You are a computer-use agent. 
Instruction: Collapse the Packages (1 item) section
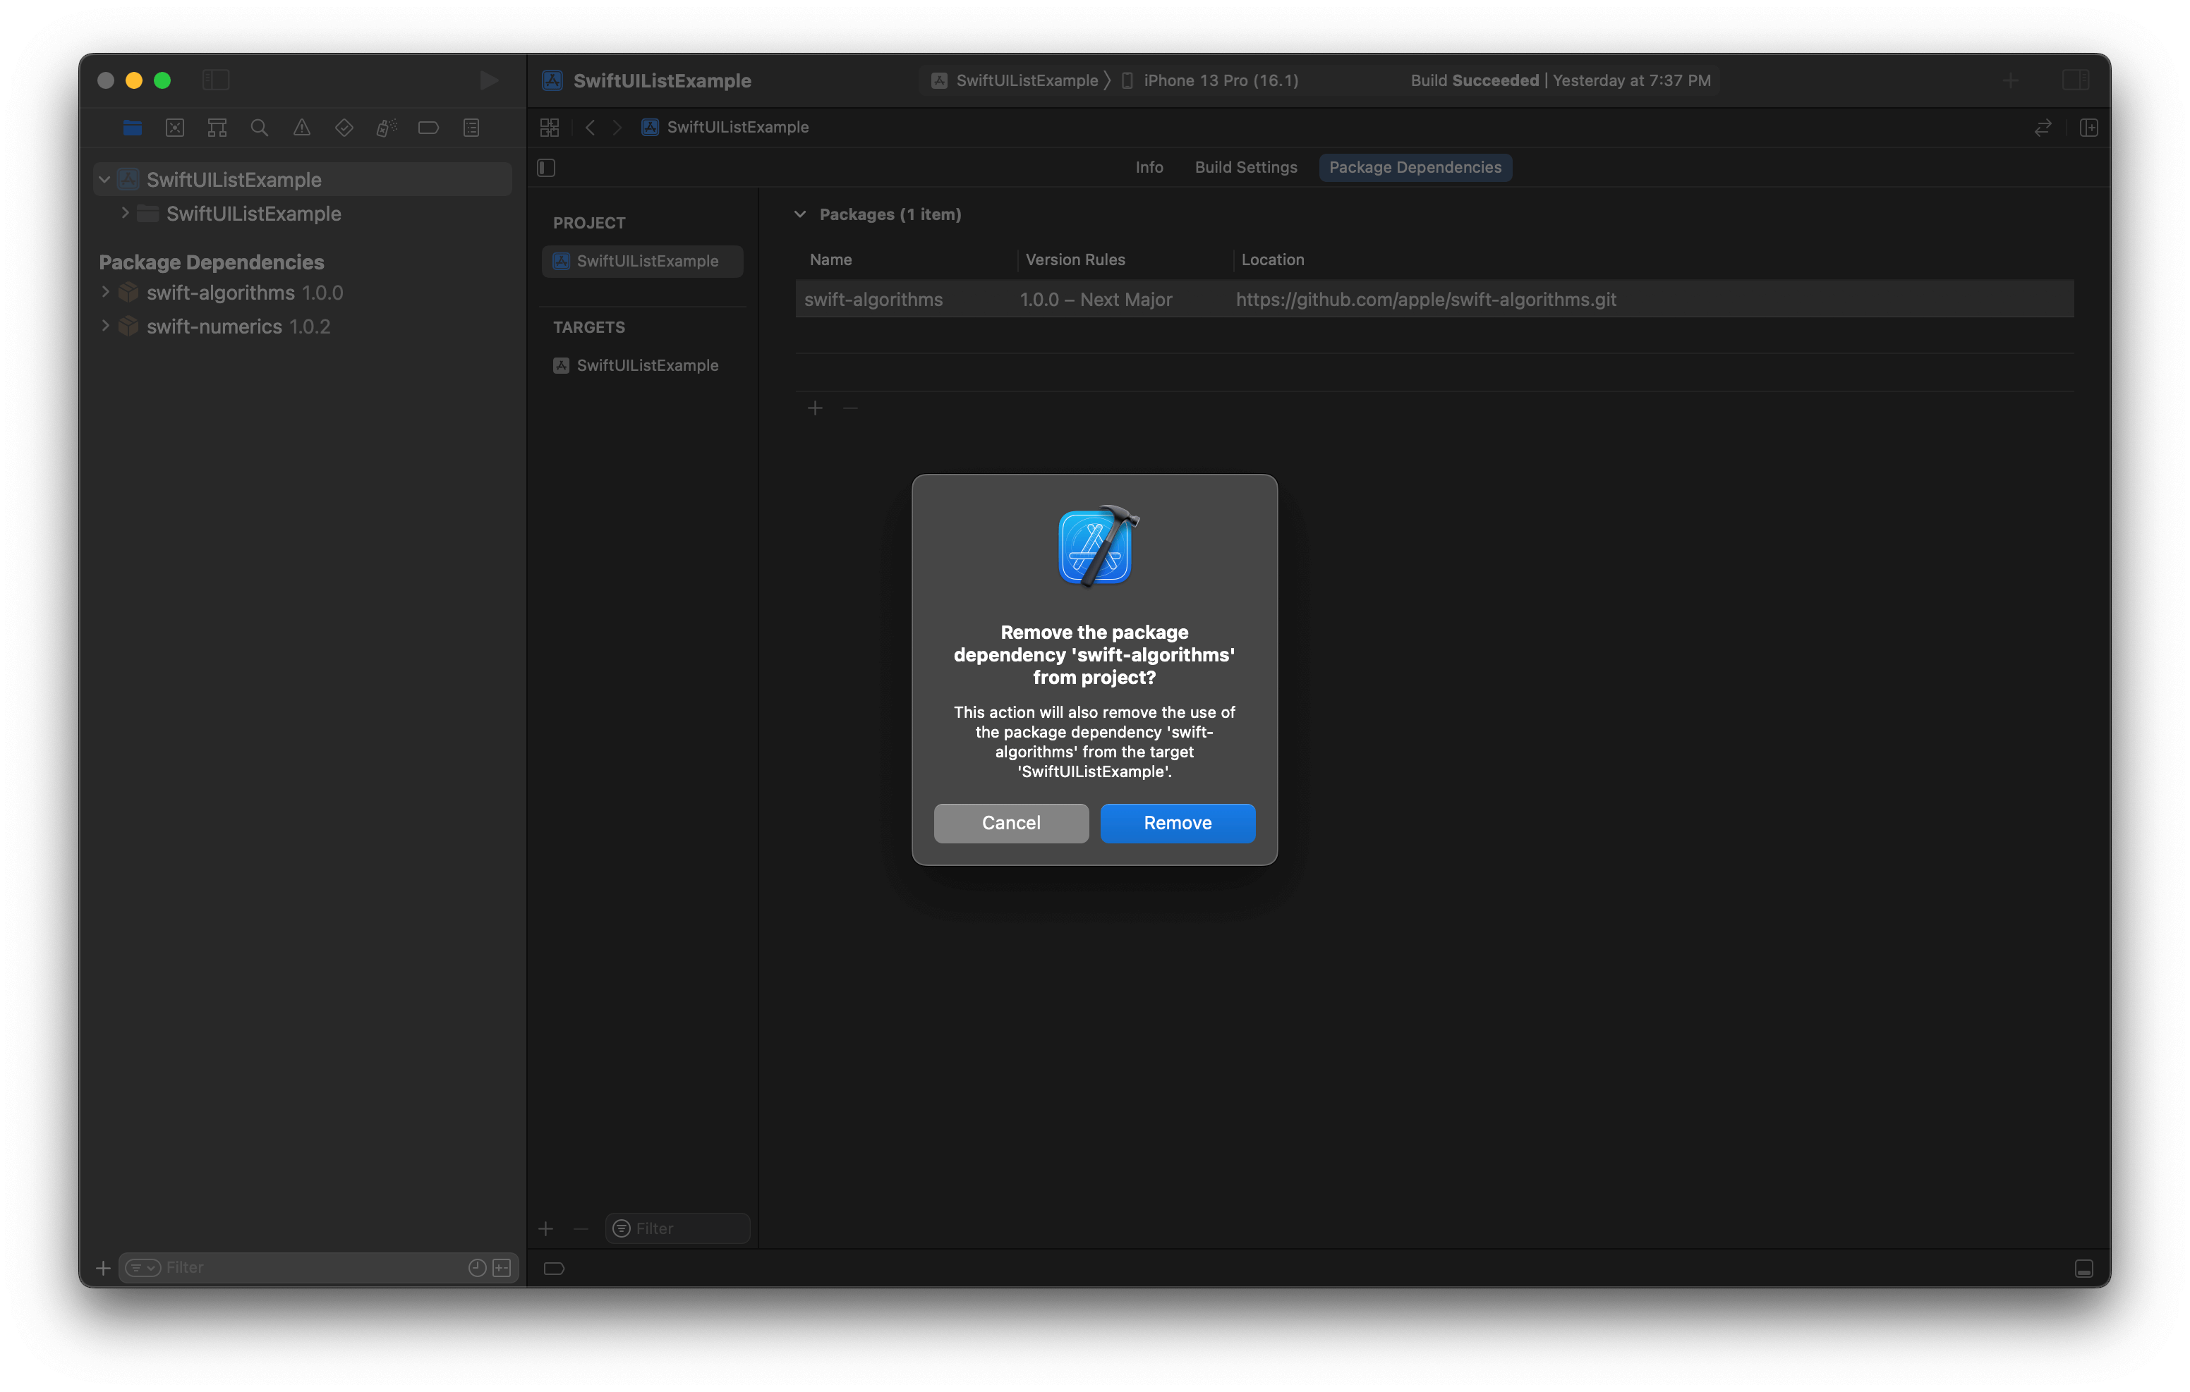[800, 214]
